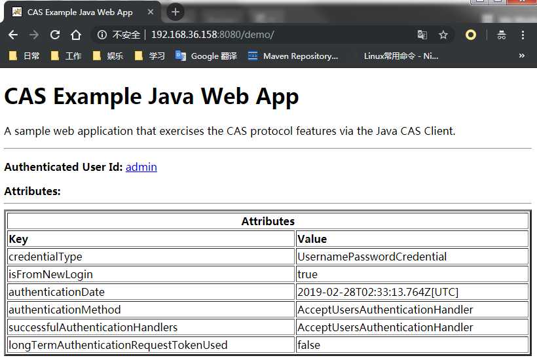Screen dimensions: 537x360
Task: Open the new tab plus button
Action: point(175,12)
